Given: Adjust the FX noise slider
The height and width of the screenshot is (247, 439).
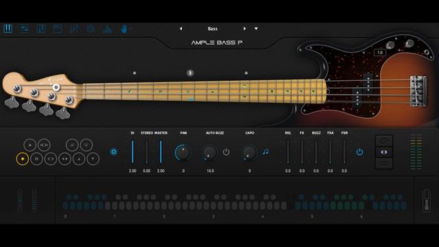Looking at the screenshot, I should click(302, 152).
